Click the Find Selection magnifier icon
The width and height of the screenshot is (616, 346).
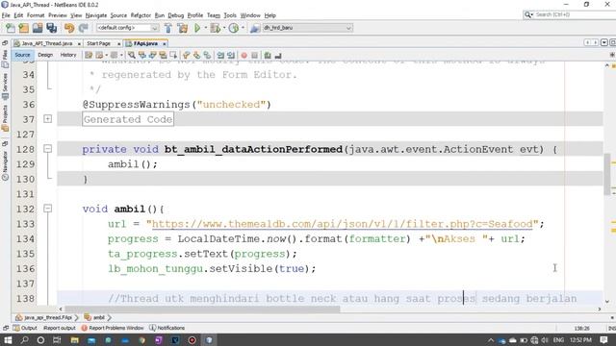(132, 56)
